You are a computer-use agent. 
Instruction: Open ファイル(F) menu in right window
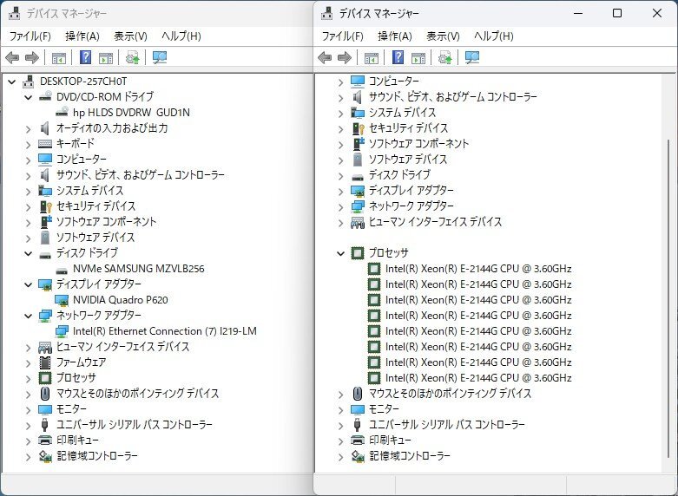click(x=342, y=36)
